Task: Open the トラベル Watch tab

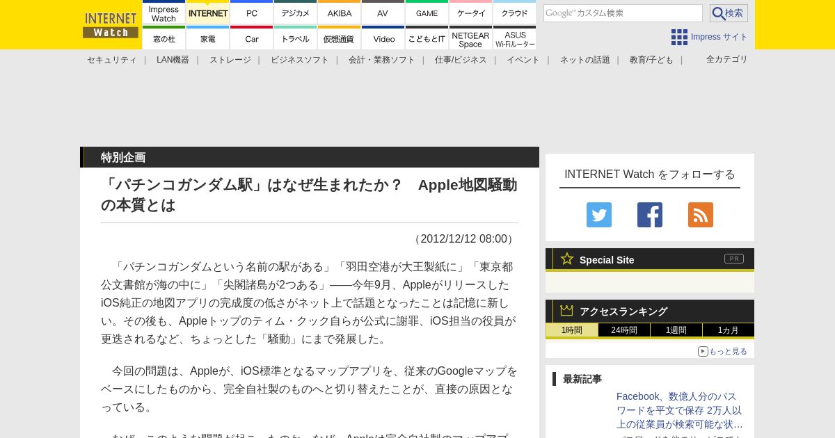Action: coord(296,38)
